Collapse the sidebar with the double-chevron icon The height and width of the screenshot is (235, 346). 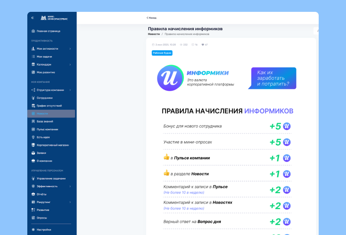pyautogui.click(x=32, y=18)
